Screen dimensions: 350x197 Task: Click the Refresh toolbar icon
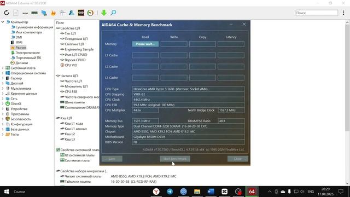coord(7,13)
